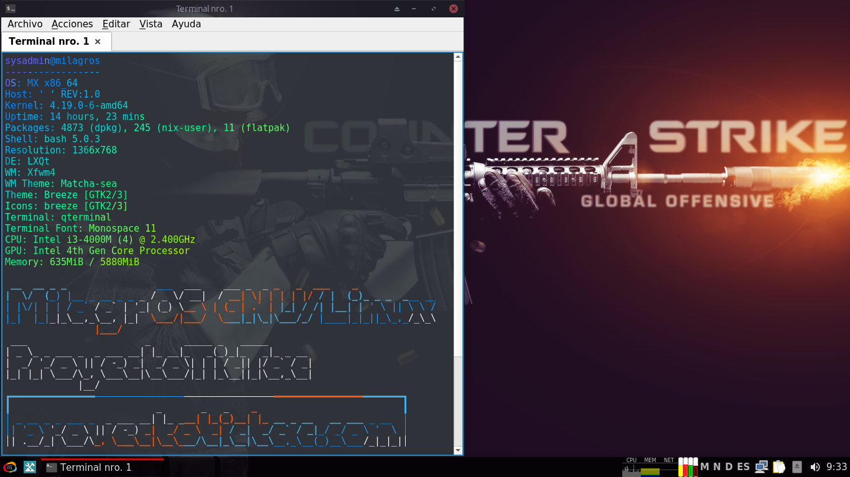Toggle the Caps Lock indicator M
Viewport: 850px width, 477px height.
point(704,467)
